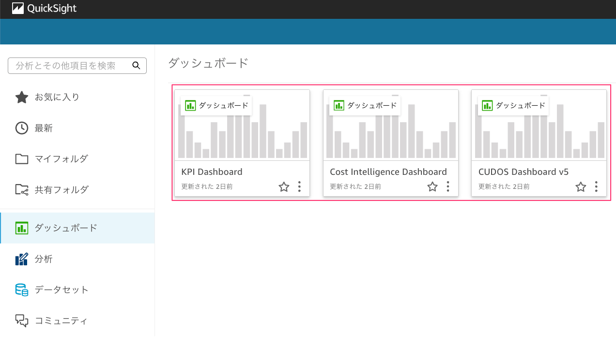Click the KPI Dashboard chart thumbnail
The width and height of the screenshot is (616, 342).
tap(242, 126)
